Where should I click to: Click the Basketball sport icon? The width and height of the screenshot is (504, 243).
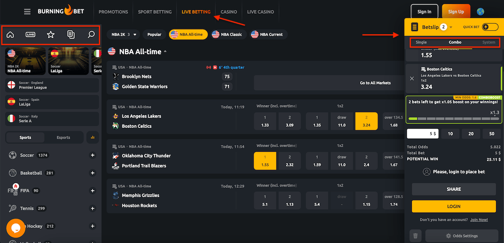(x=13, y=173)
